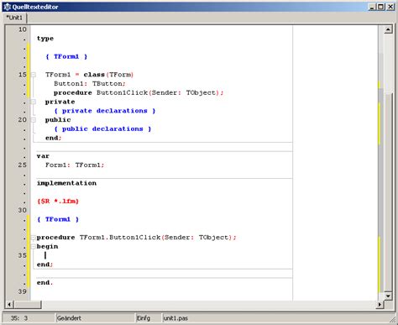Click the '{ private declarations }' comment
This screenshot has width=398, height=325.
[x=105, y=111]
